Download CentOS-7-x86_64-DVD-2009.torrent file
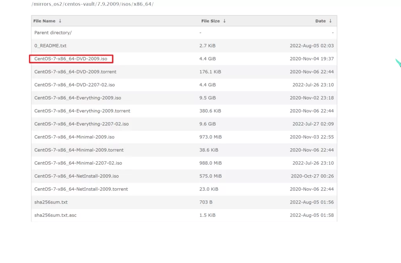This screenshot has height=263, width=401. coord(75,72)
